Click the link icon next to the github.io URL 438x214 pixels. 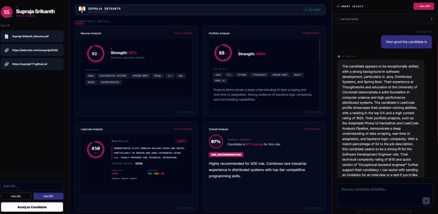click(x=7, y=64)
